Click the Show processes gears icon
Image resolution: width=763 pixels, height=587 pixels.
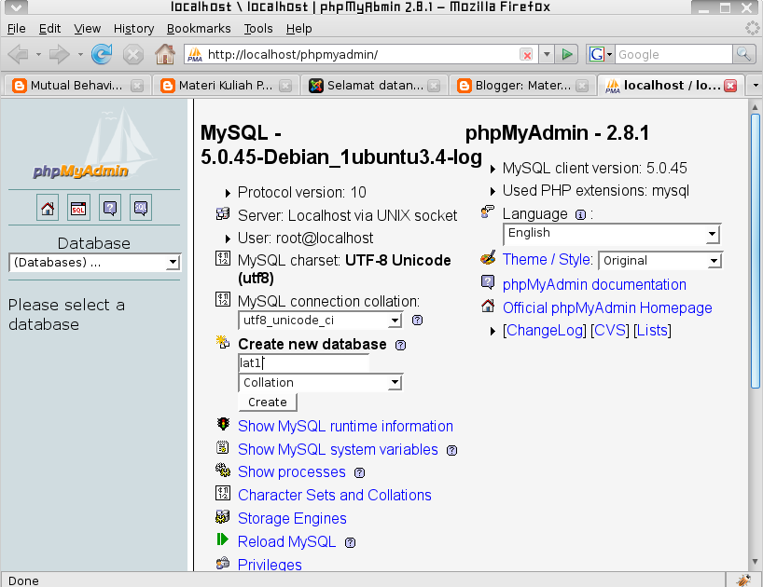coord(222,470)
